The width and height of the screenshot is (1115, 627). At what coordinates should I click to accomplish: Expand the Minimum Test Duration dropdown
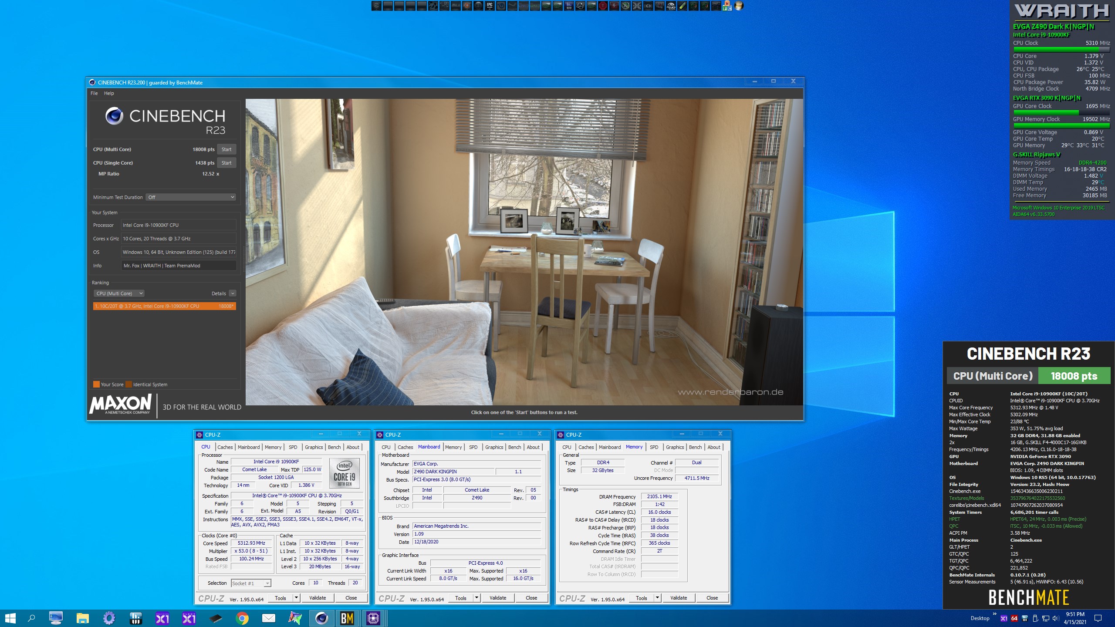click(x=191, y=197)
